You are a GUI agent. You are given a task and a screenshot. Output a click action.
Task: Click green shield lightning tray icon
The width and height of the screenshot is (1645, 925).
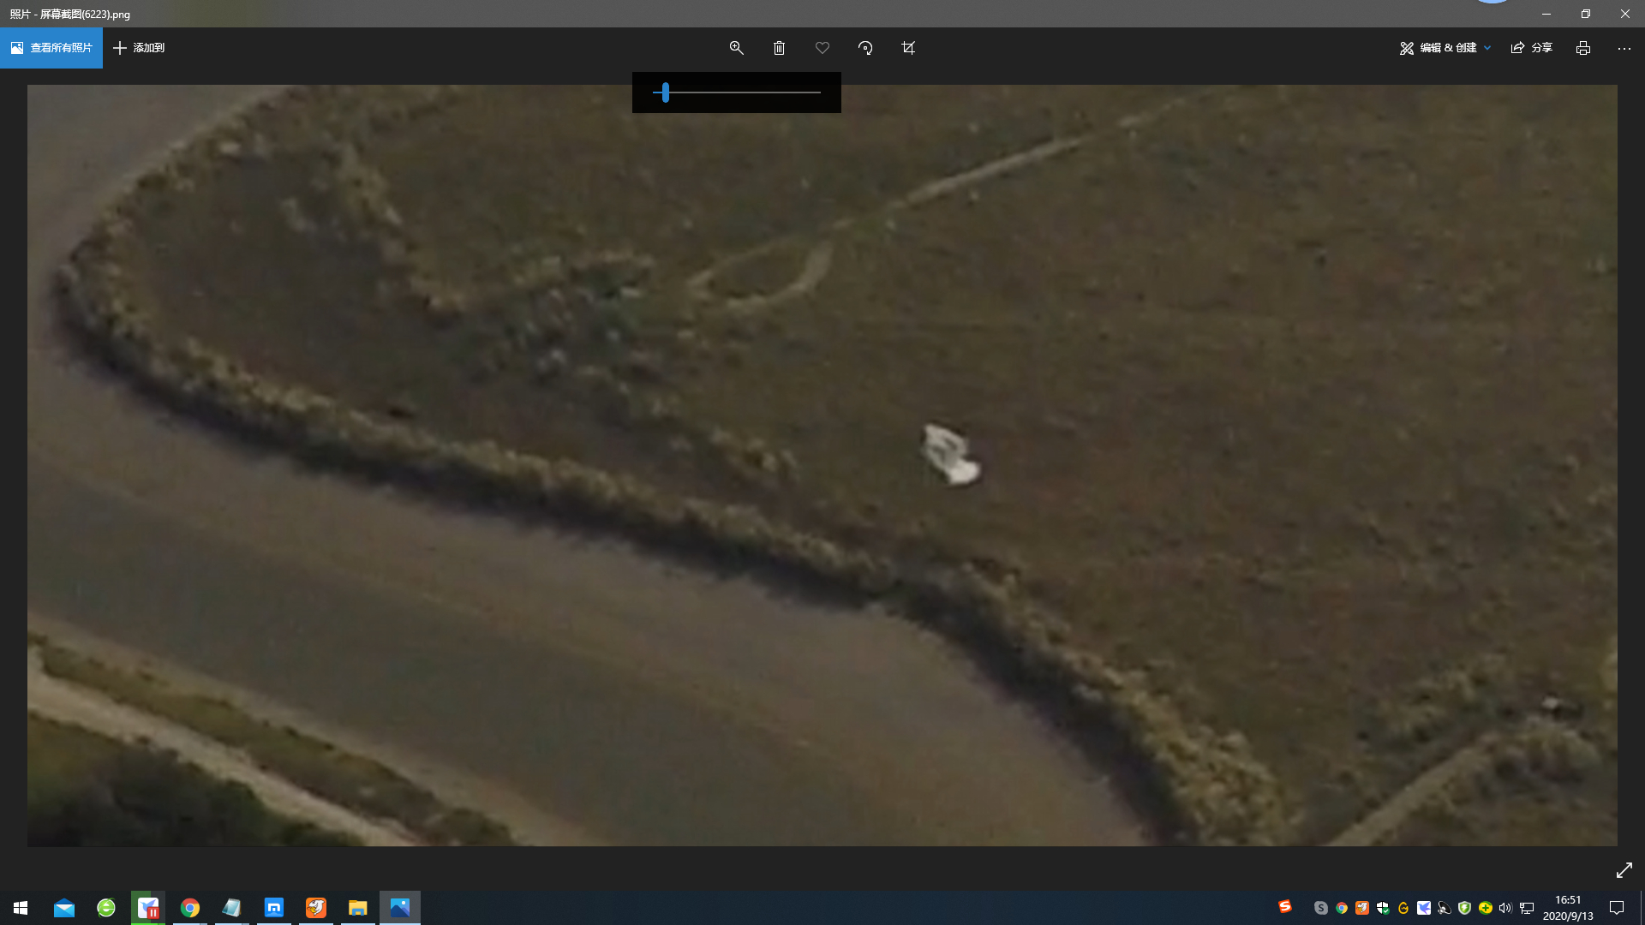(1465, 908)
